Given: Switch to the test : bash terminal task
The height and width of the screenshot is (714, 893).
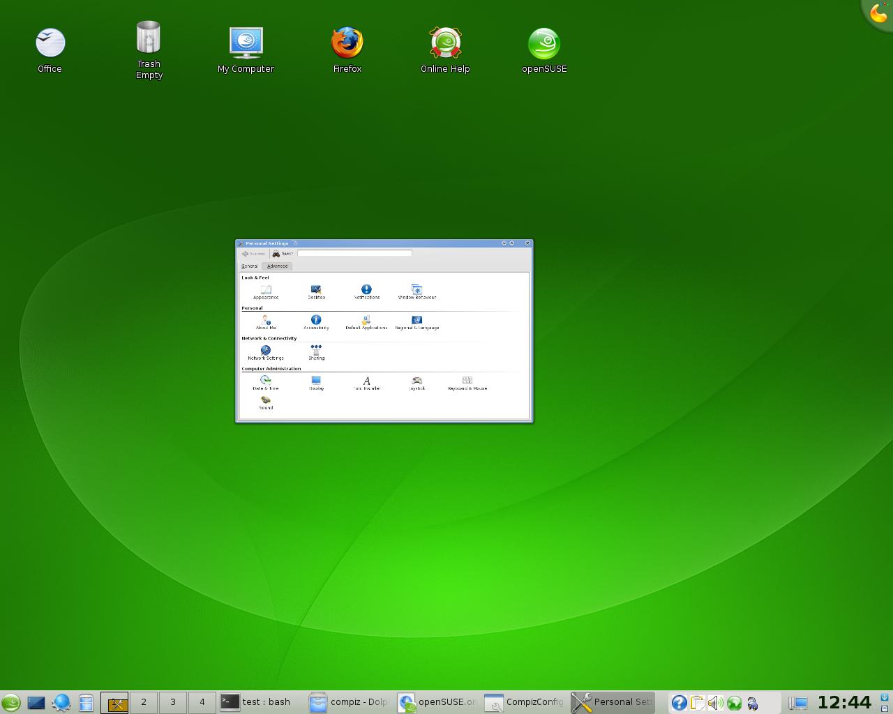Looking at the screenshot, I should point(258,702).
